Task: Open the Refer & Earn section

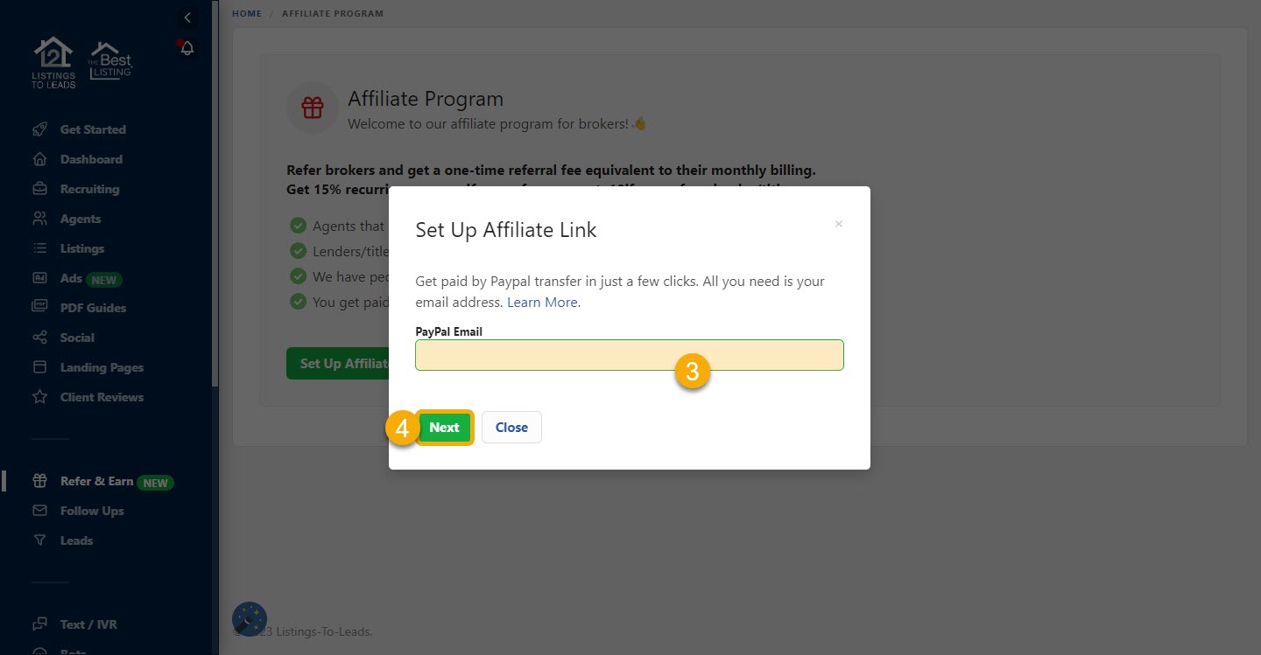Action: coord(96,481)
